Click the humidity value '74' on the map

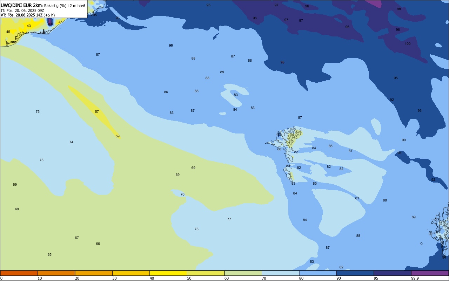coord(71,142)
